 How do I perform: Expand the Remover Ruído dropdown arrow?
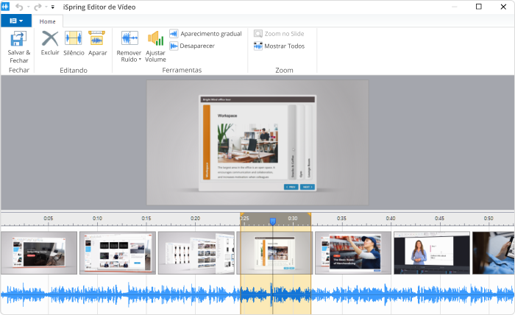tap(140, 60)
